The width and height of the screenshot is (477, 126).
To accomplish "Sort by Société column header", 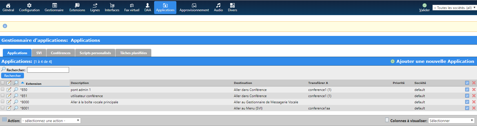I will click(420, 83).
